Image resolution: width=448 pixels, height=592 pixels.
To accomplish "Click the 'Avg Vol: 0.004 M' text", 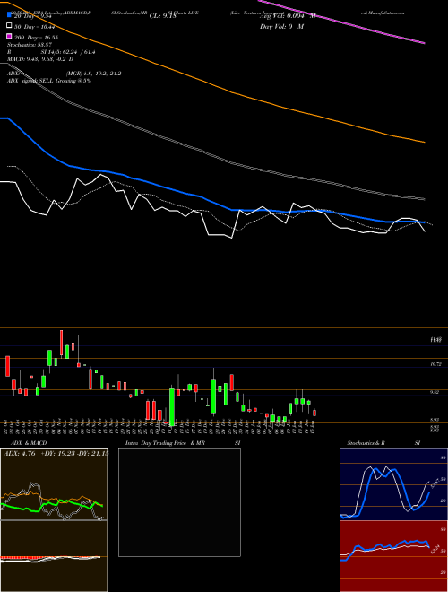I will point(288,16).
